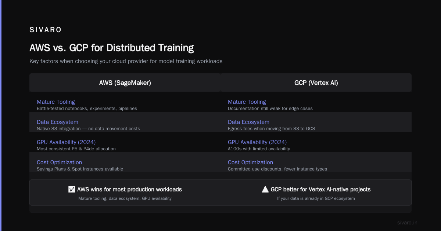Click the triangle icon beside GCP better
Image resolution: width=441 pixels, height=231 pixels.
(x=265, y=189)
